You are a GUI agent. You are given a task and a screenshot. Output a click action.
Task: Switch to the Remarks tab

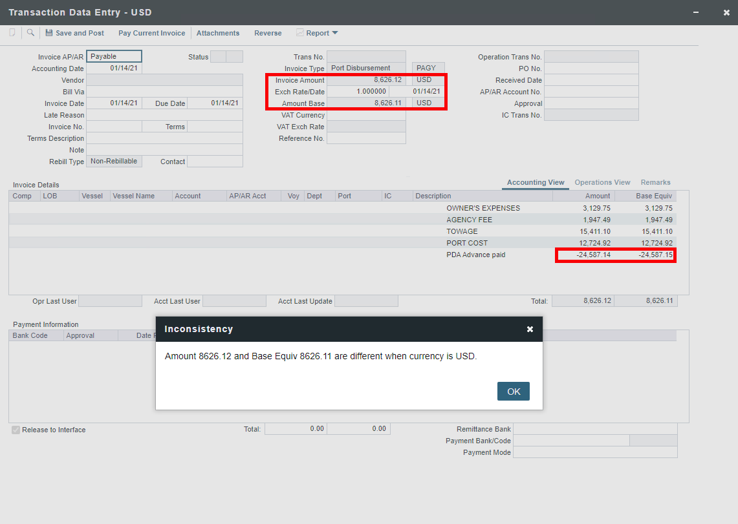[x=655, y=182]
